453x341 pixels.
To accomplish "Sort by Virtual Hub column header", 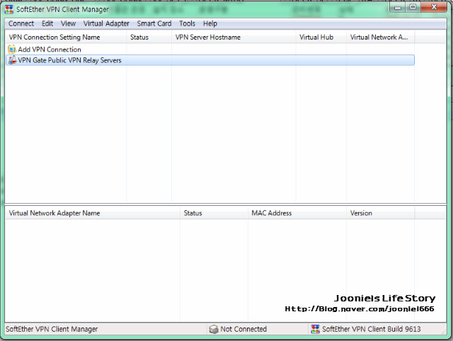I will (321, 37).
